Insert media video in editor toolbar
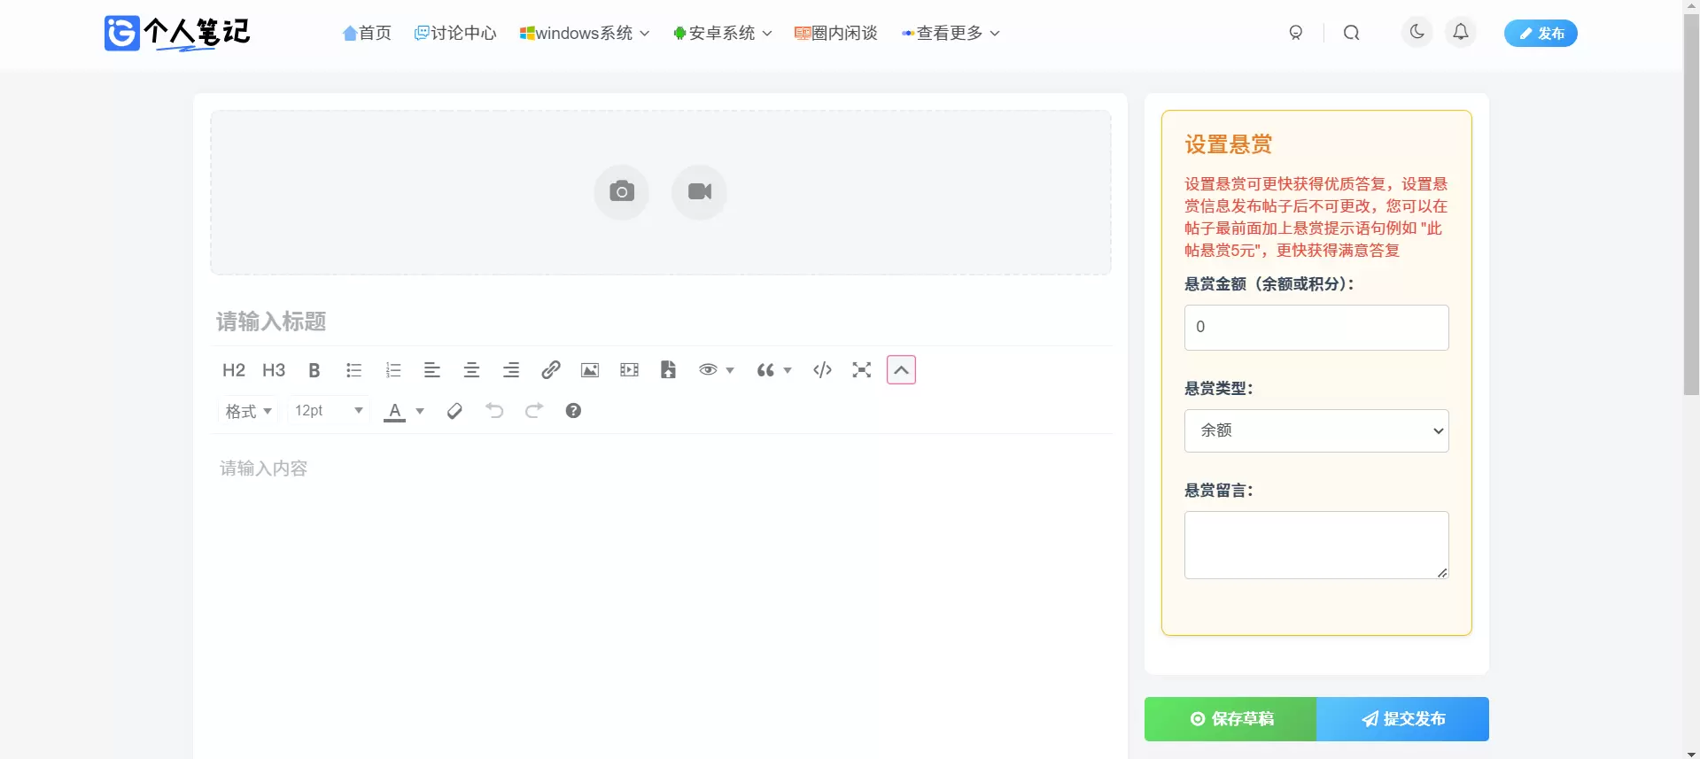This screenshot has width=1700, height=759. [630, 370]
